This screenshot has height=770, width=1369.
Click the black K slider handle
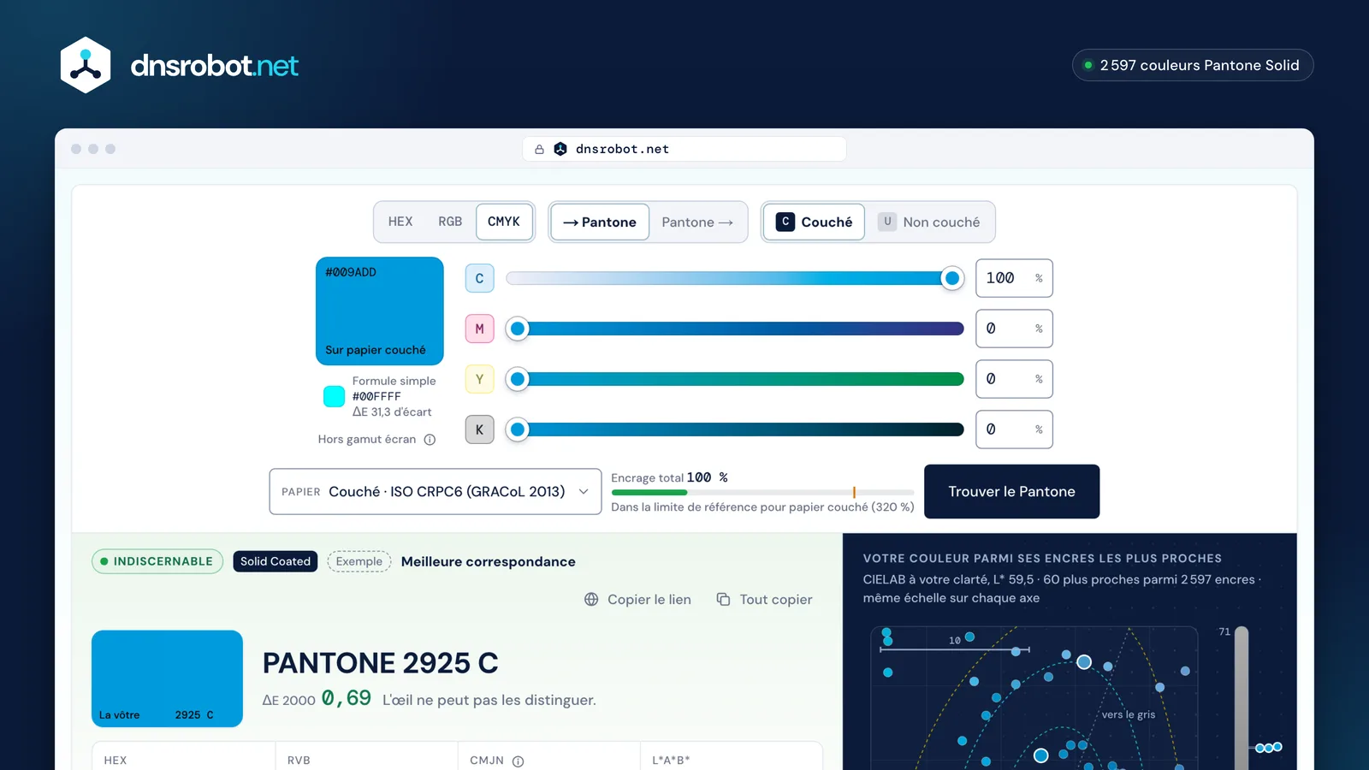click(x=518, y=429)
